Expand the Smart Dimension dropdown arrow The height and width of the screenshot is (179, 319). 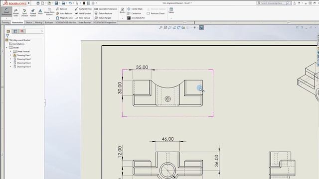pyautogui.click(x=6, y=18)
